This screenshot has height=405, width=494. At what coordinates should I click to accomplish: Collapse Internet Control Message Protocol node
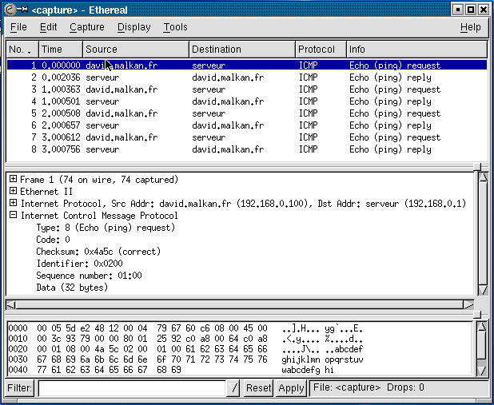(x=13, y=215)
